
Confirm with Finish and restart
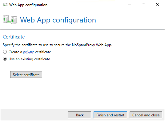coord(110,115)
